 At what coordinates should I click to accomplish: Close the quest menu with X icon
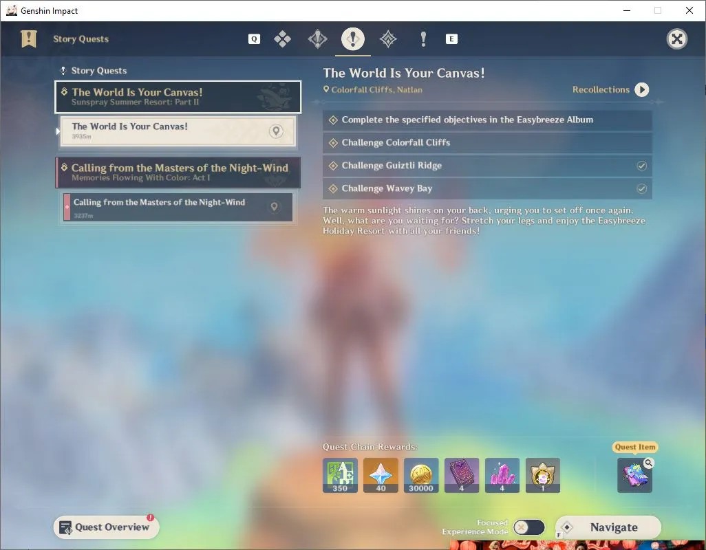[x=676, y=39]
